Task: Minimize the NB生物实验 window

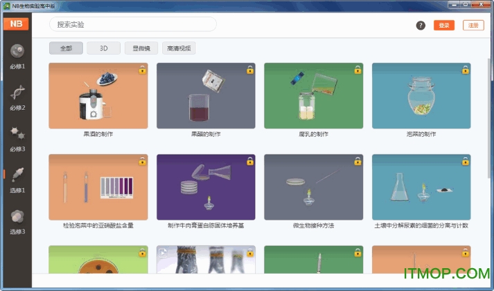Action: pos(454,5)
